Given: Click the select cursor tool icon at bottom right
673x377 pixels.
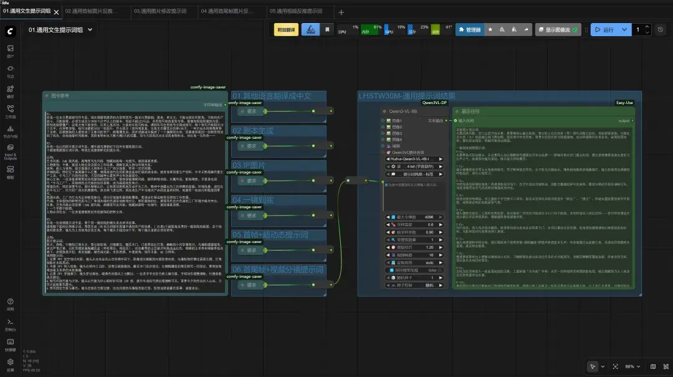Looking at the screenshot, I should coord(593,366).
